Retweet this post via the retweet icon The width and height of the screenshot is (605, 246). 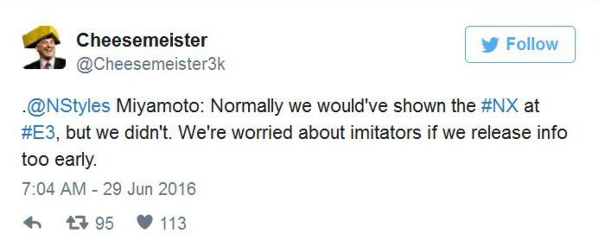pos(77,223)
